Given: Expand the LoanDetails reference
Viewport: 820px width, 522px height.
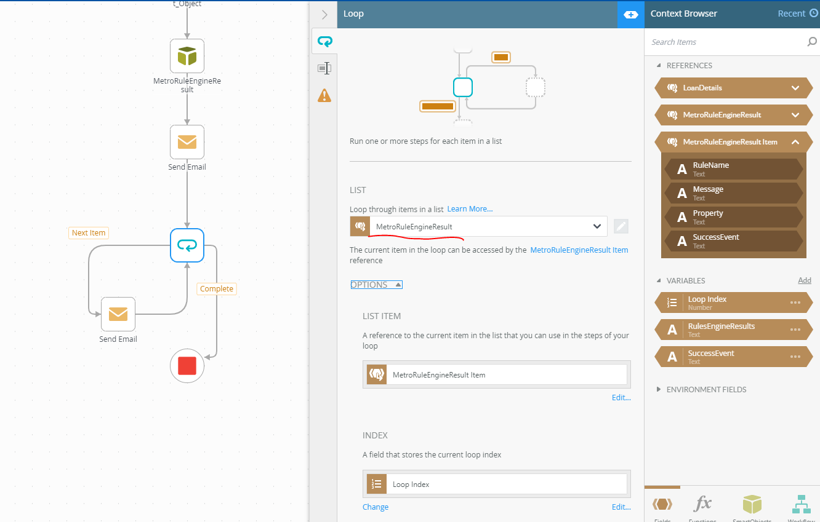Looking at the screenshot, I should pos(795,88).
